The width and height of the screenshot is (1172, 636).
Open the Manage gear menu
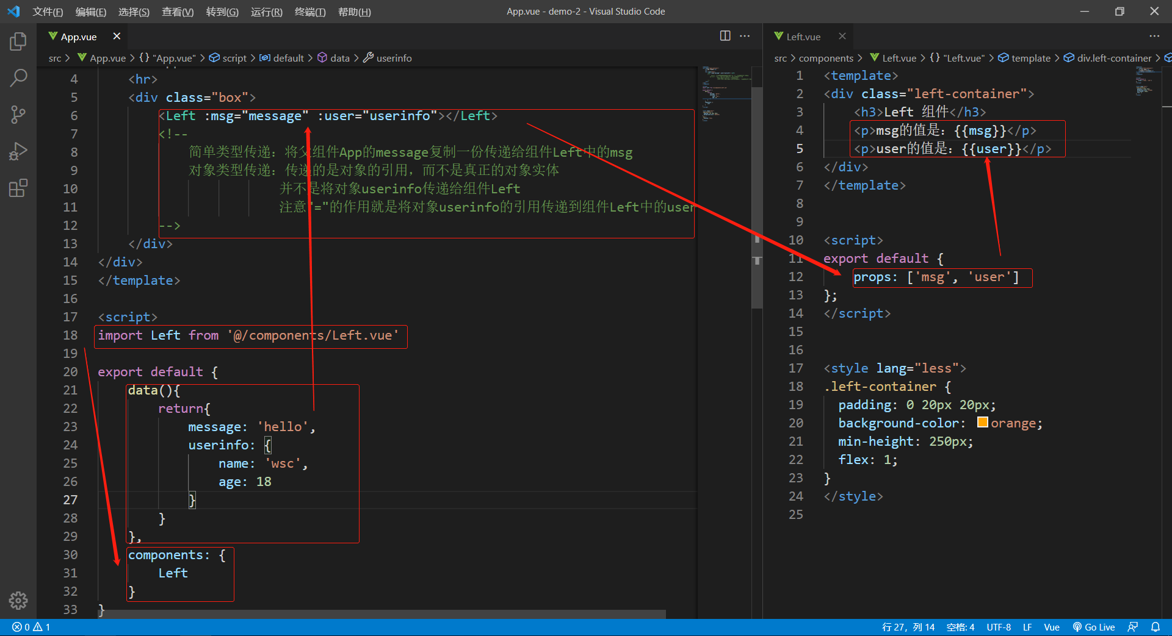point(18,601)
